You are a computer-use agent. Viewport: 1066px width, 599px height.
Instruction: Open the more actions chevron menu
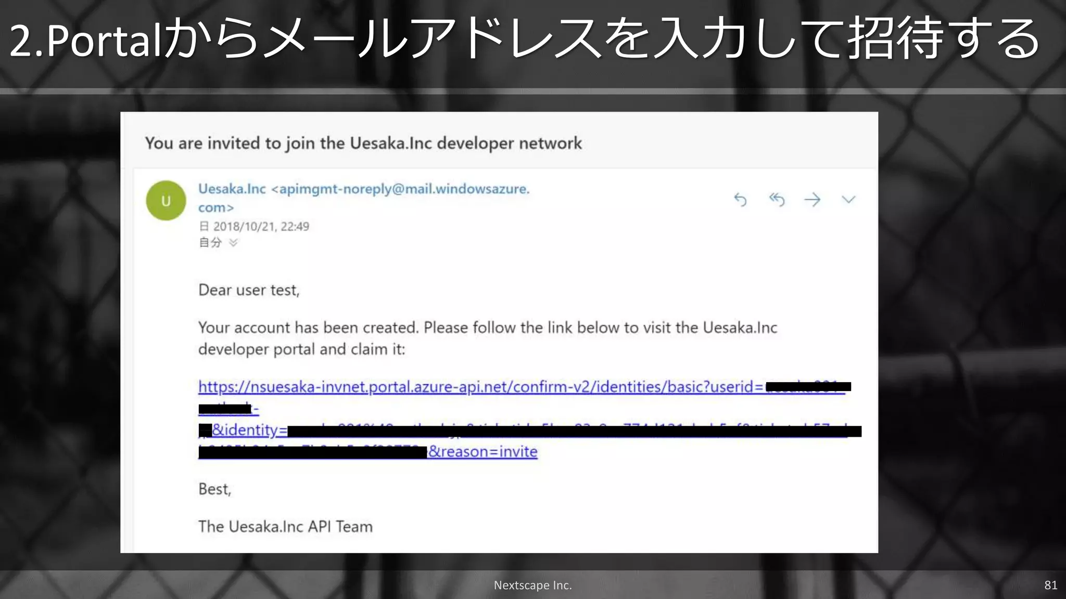(x=848, y=200)
